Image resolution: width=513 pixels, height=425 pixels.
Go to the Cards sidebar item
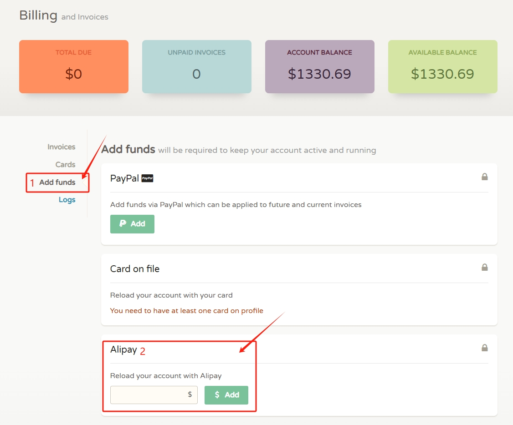pyautogui.click(x=65, y=165)
